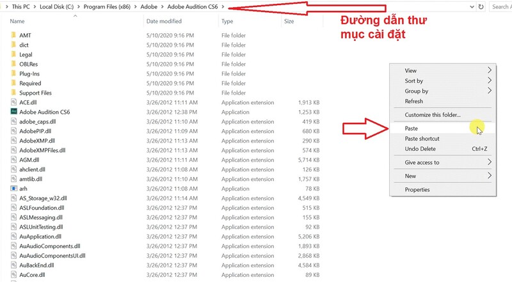512x282 pixels.
Task: Navigate to Adobe breadcrumb folder
Action: pyautogui.click(x=149, y=6)
